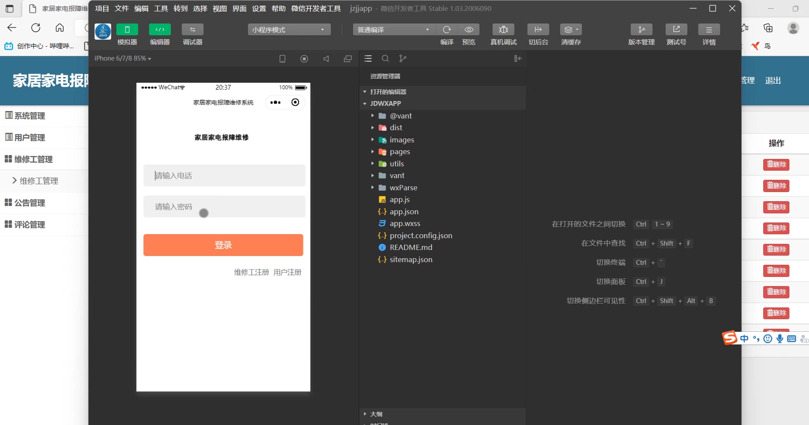The width and height of the screenshot is (809, 425).
Task: Open the iPhone 6/7/8 device dropdown
Action: tap(122, 58)
